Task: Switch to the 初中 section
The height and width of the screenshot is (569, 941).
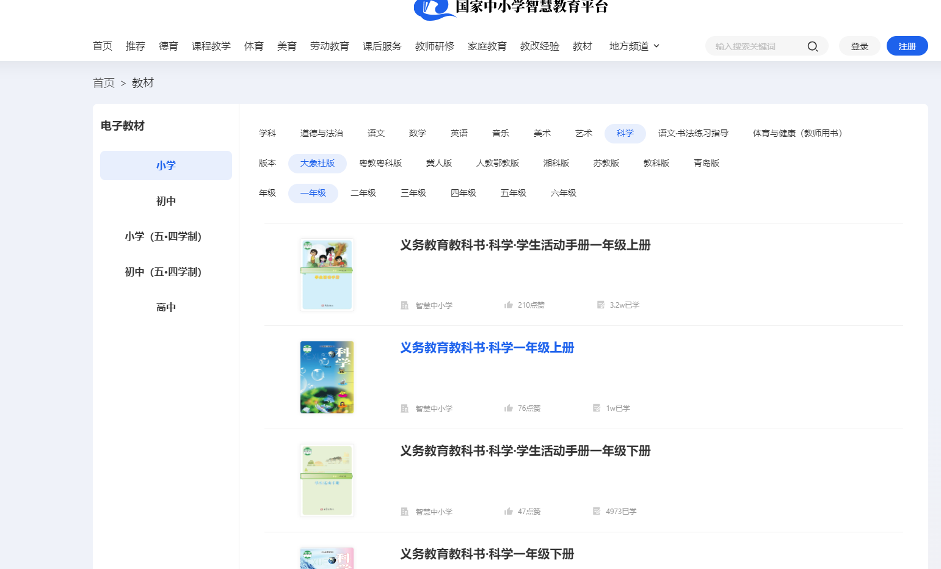Action: 165,200
